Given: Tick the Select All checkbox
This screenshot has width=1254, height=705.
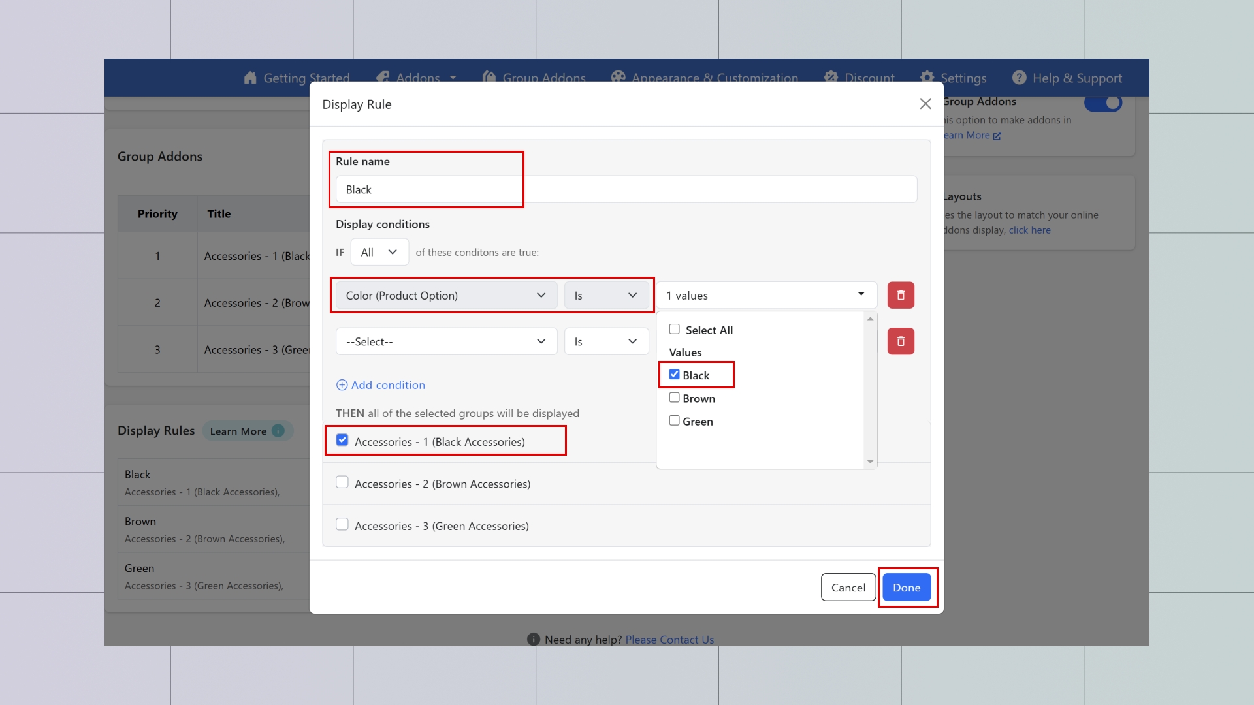Looking at the screenshot, I should point(674,329).
